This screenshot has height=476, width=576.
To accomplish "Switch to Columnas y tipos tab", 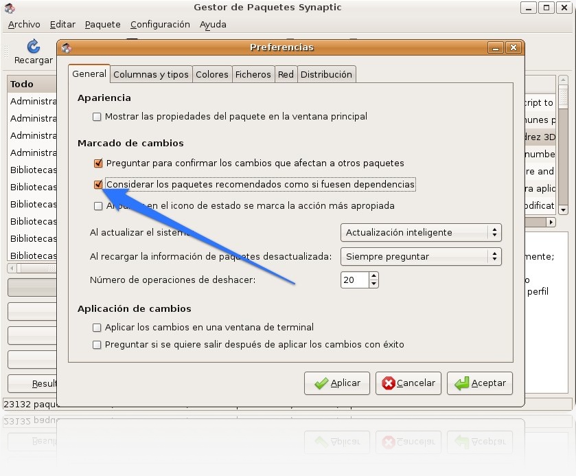I will coord(151,75).
